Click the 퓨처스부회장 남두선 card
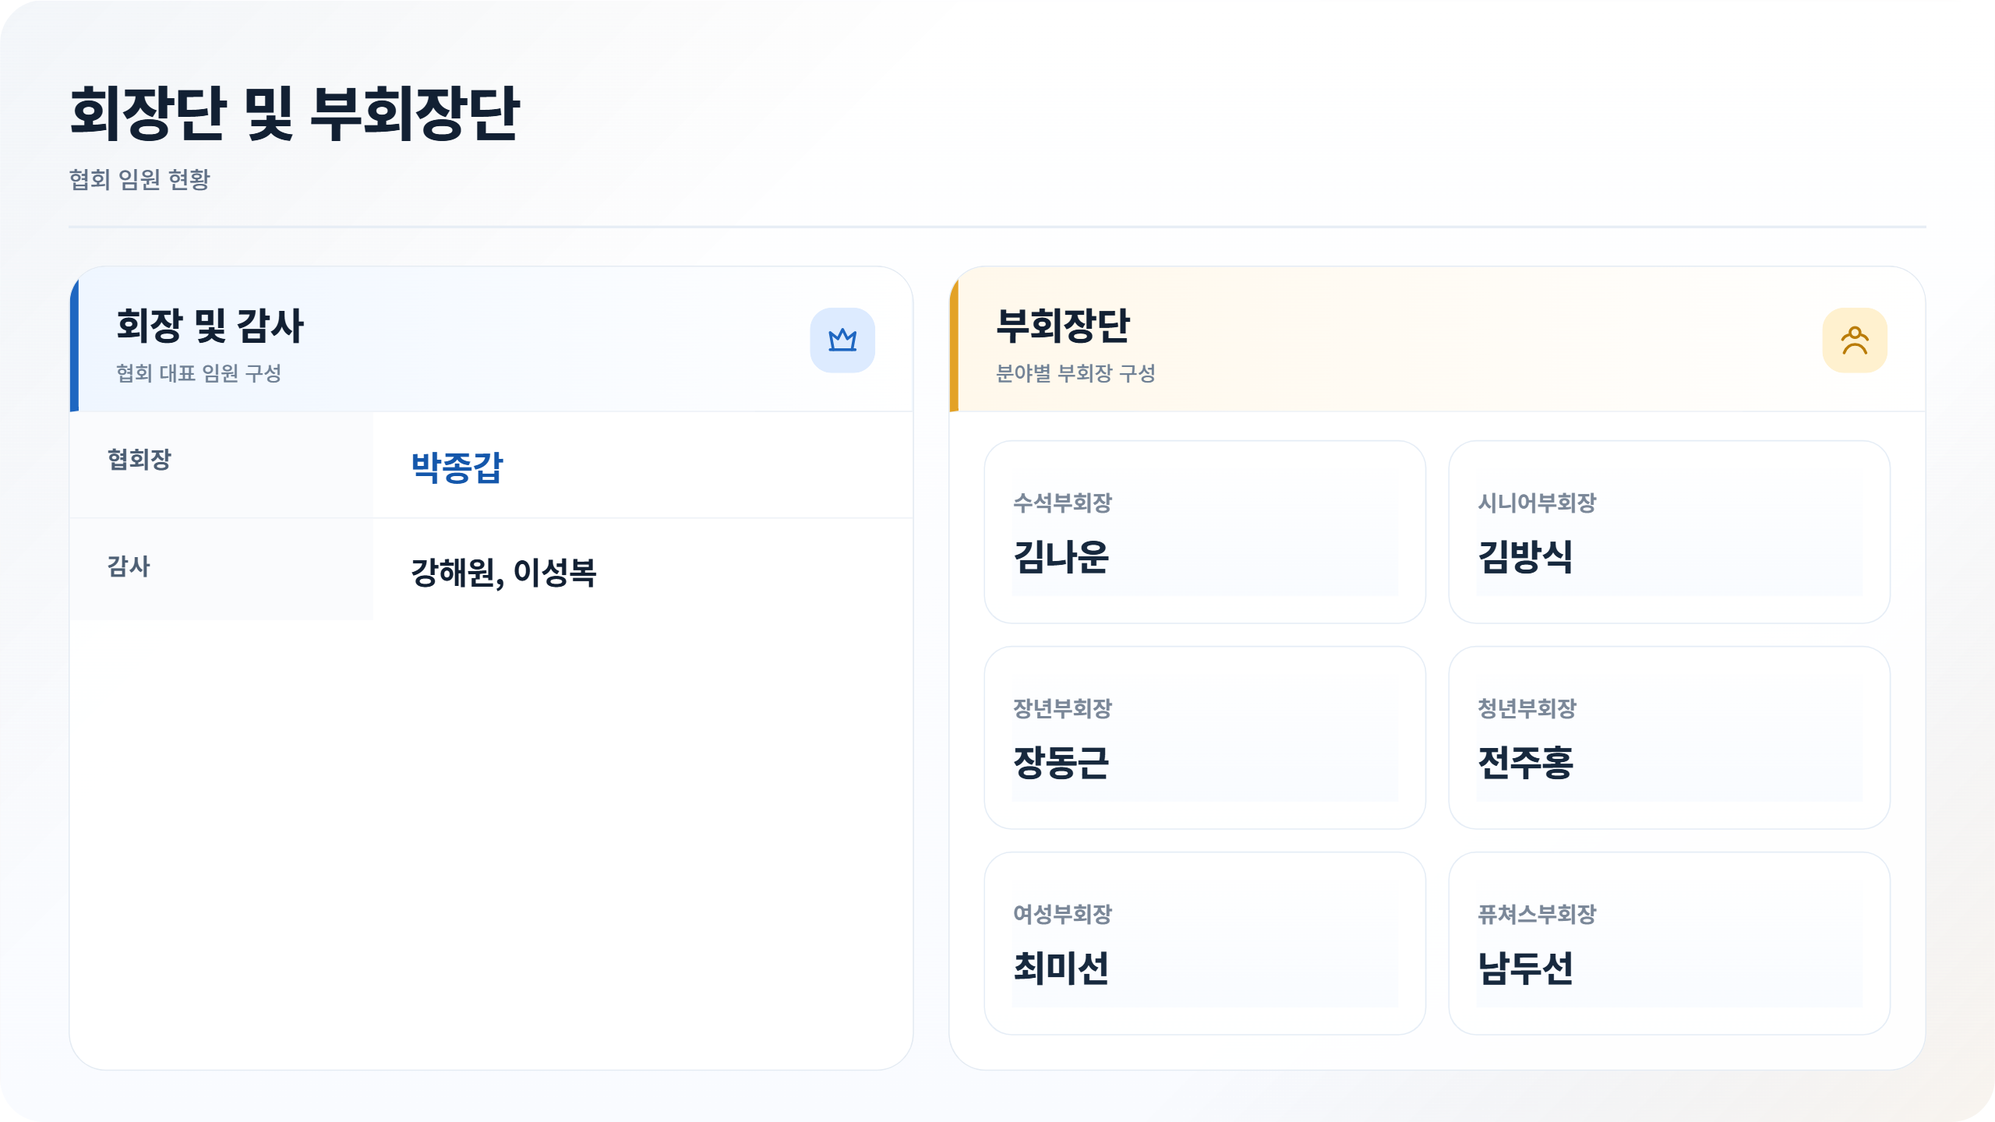This screenshot has height=1122, width=1995. point(1668,943)
